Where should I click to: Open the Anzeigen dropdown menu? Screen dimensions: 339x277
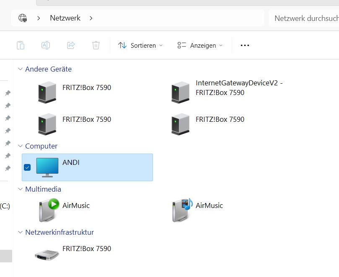pyautogui.click(x=200, y=45)
